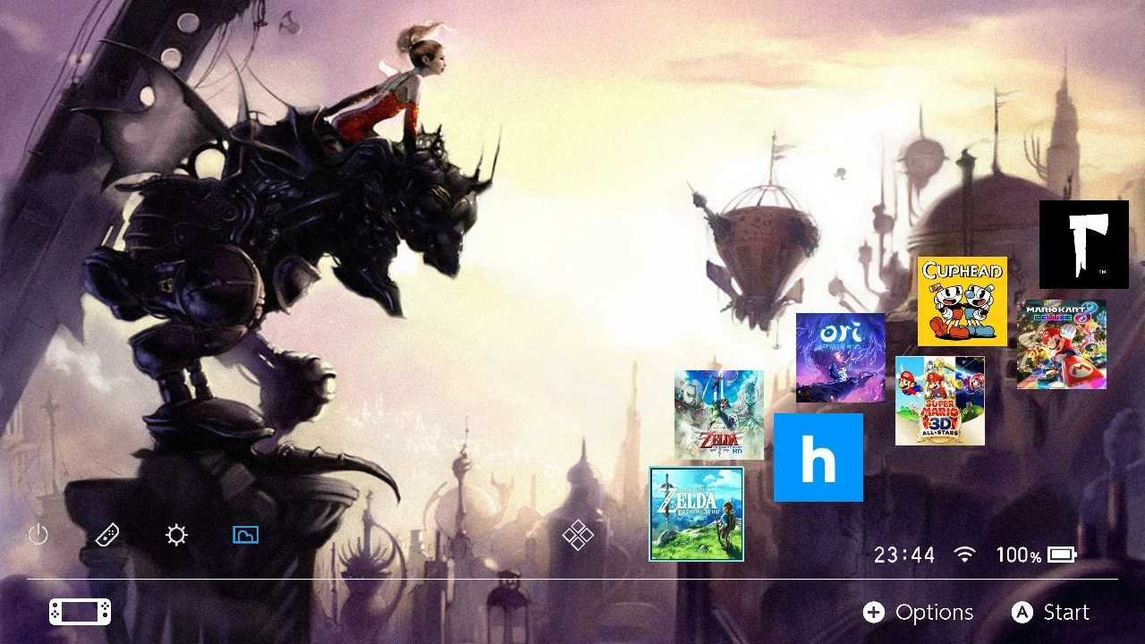Select Mario Kart 8 Deluxe tile

point(1062,344)
